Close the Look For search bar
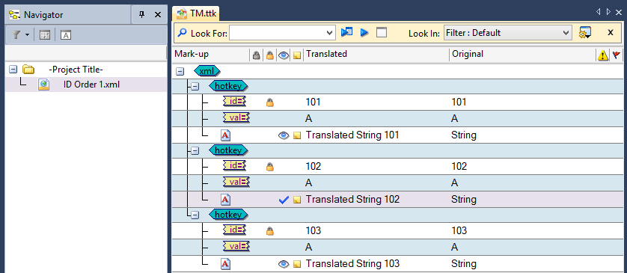 point(611,33)
